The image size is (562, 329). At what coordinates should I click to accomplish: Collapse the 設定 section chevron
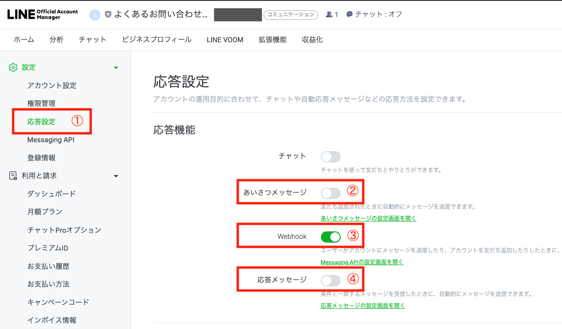pyautogui.click(x=116, y=67)
